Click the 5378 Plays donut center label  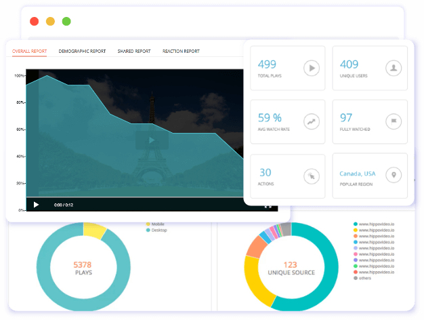(83, 268)
